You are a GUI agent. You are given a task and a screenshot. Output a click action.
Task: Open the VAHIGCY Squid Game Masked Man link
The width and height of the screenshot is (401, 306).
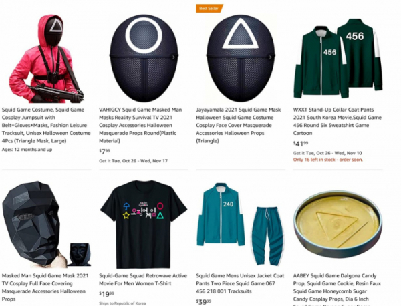click(x=140, y=125)
